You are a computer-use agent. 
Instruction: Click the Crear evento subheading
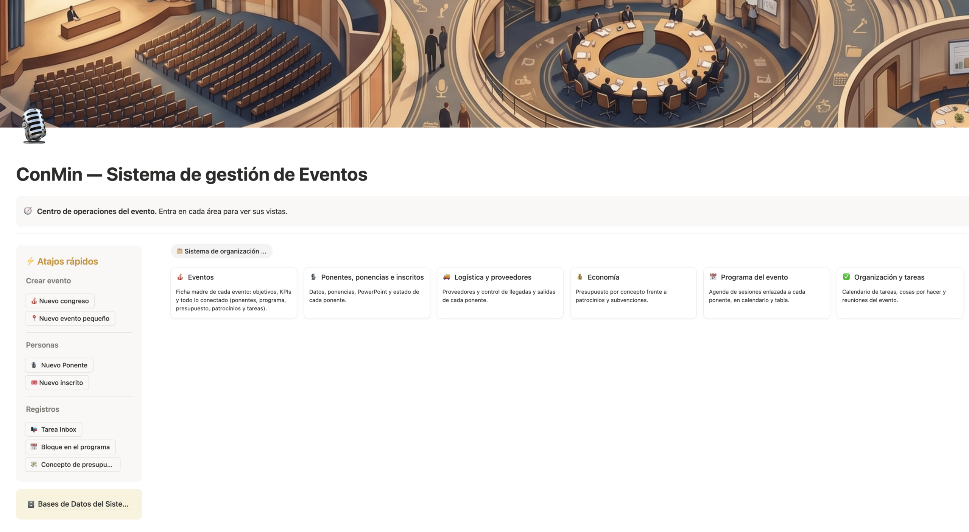point(48,281)
